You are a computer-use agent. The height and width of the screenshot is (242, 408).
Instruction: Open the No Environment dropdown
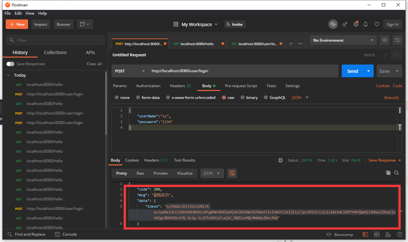[343, 40]
